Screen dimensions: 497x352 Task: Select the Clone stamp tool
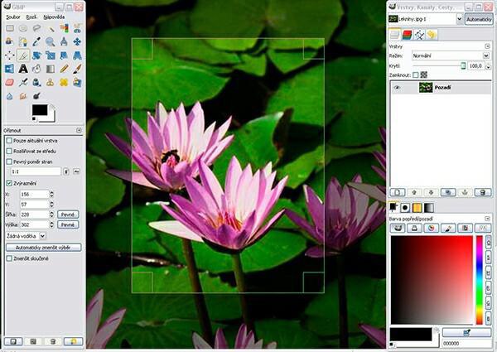pyautogui.click(x=51, y=82)
